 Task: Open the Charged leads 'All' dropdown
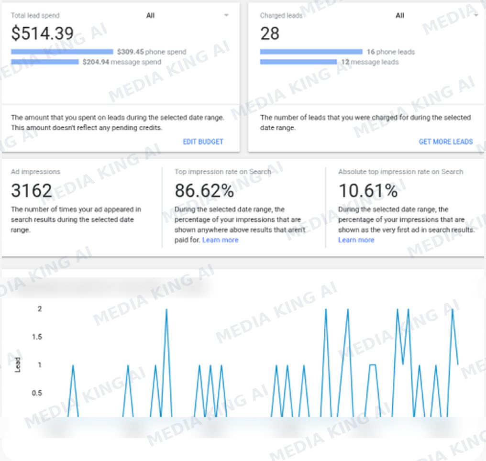[436, 15]
